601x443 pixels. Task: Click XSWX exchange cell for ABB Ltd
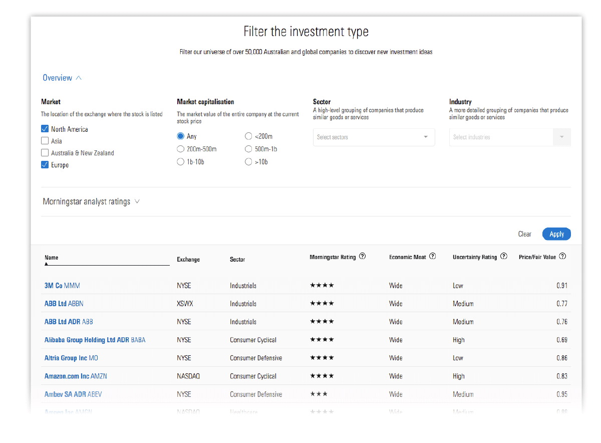pyautogui.click(x=184, y=304)
